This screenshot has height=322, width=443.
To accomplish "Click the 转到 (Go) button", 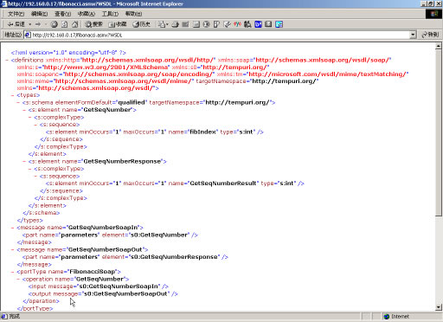I will [x=431, y=35].
